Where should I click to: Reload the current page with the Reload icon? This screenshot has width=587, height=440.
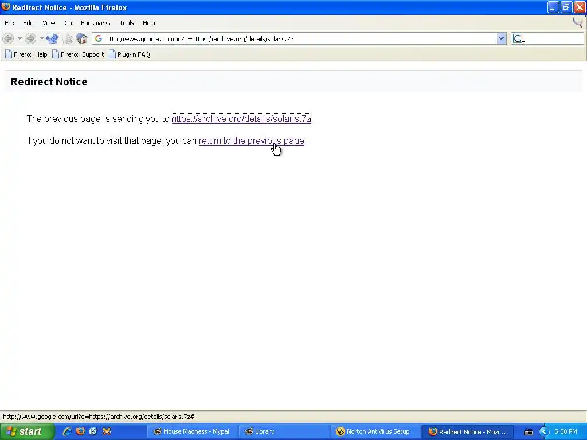52,38
